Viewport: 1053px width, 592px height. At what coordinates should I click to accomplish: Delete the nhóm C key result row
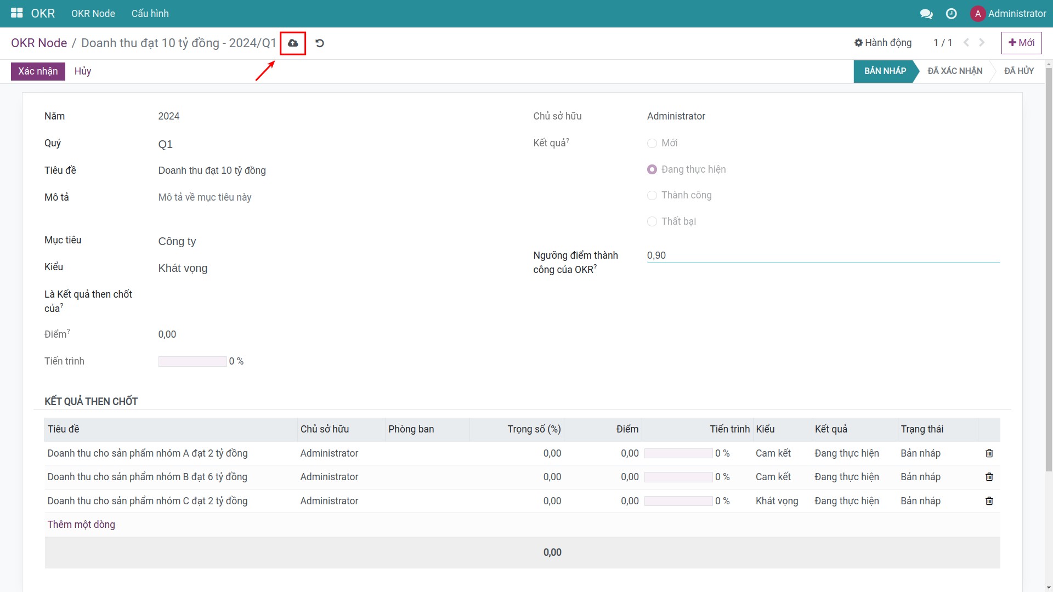tap(989, 500)
